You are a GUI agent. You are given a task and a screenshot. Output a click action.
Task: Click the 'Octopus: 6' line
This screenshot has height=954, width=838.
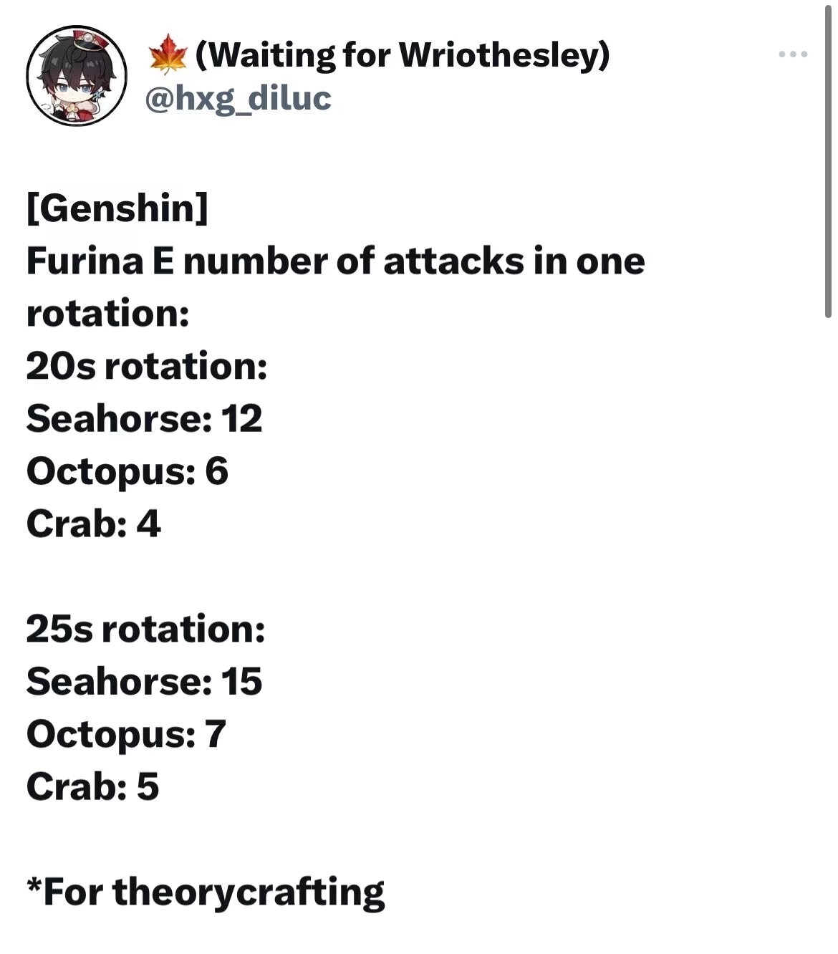click(x=127, y=471)
